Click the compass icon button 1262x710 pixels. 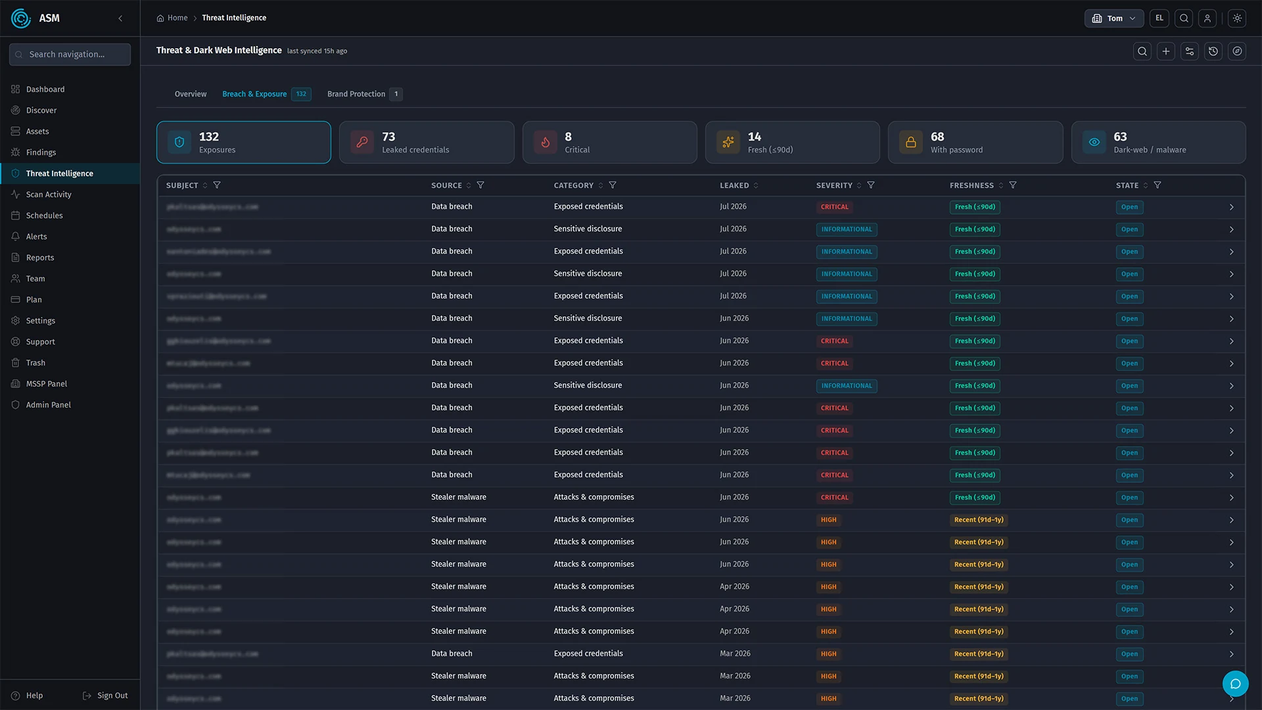1237,51
